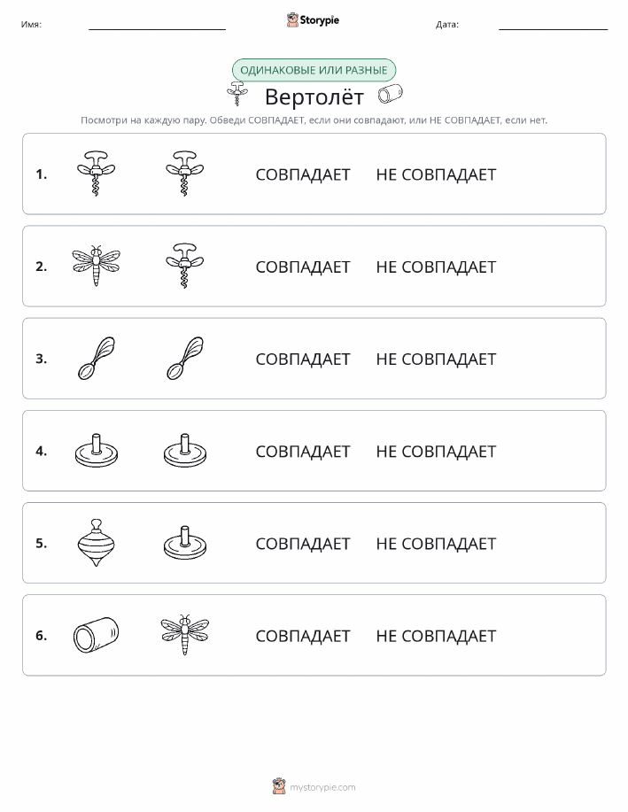
Task: Select НЕ СОВПАДАЕТ in row 6
Action: pos(436,636)
